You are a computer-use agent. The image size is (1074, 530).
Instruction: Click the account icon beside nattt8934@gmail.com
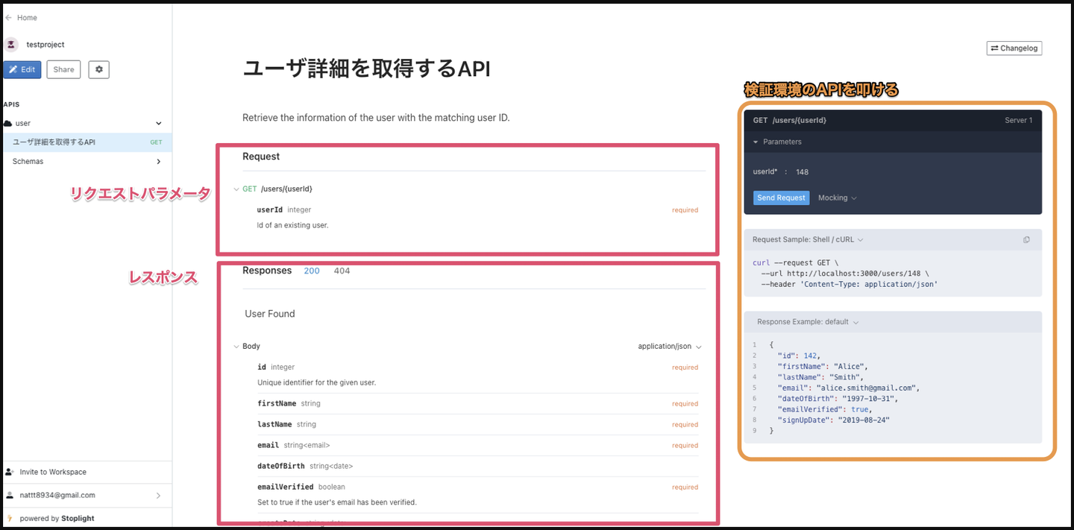[x=10, y=495]
